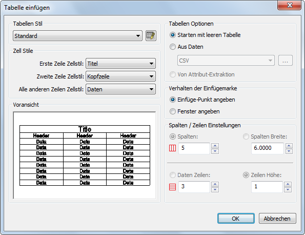
Task: Click the browse ellipsis button beside CSV
Action: coord(286,61)
